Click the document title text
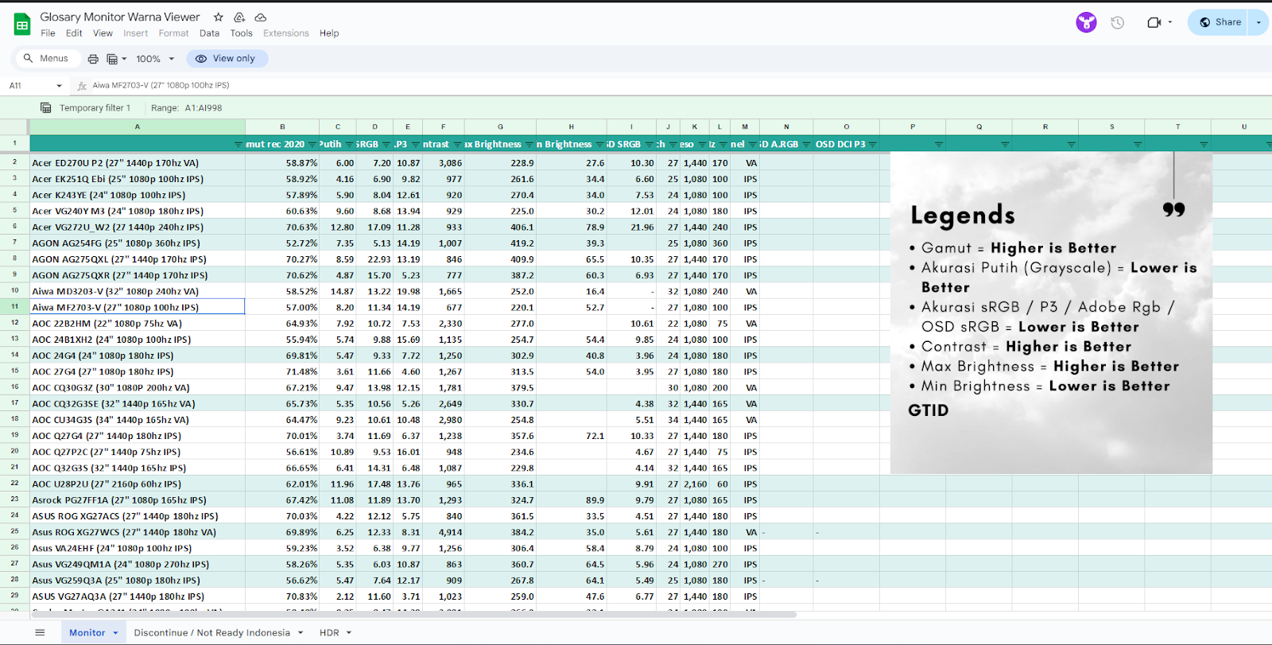1272x645 pixels. pyautogui.click(x=120, y=17)
